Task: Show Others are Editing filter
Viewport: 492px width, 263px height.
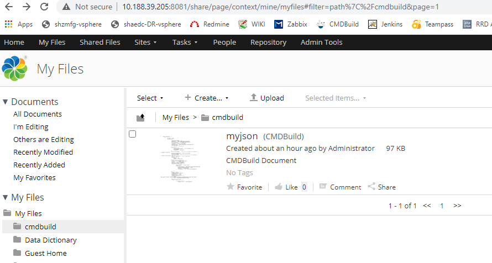Action: pos(44,139)
